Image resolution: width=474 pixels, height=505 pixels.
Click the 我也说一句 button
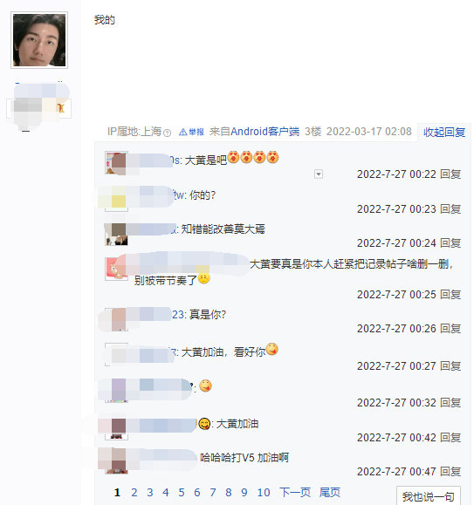[x=429, y=496]
